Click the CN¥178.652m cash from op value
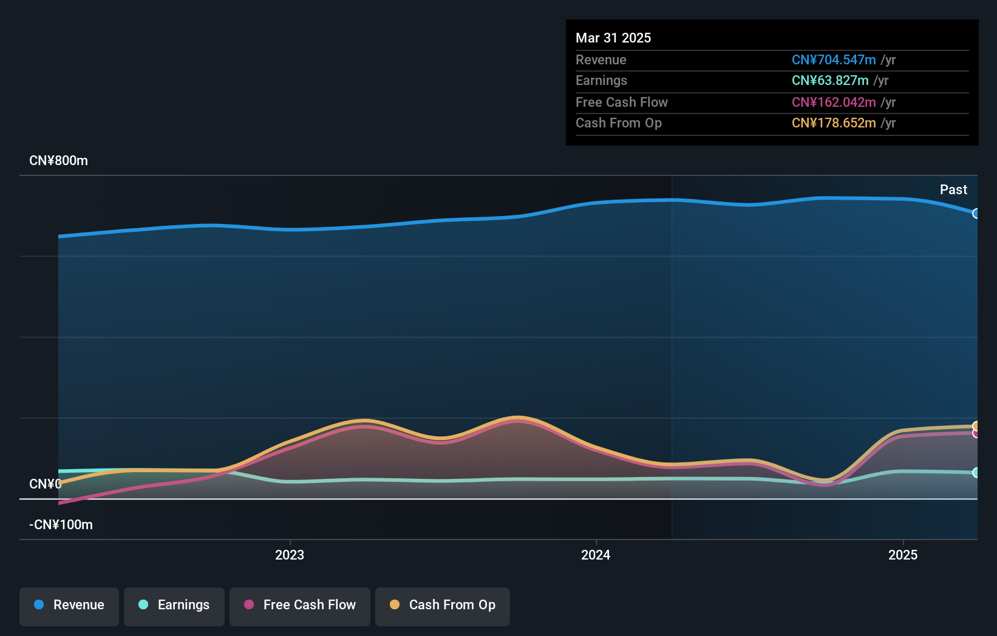The height and width of the screenshot is (636, 997). [834, 123]
